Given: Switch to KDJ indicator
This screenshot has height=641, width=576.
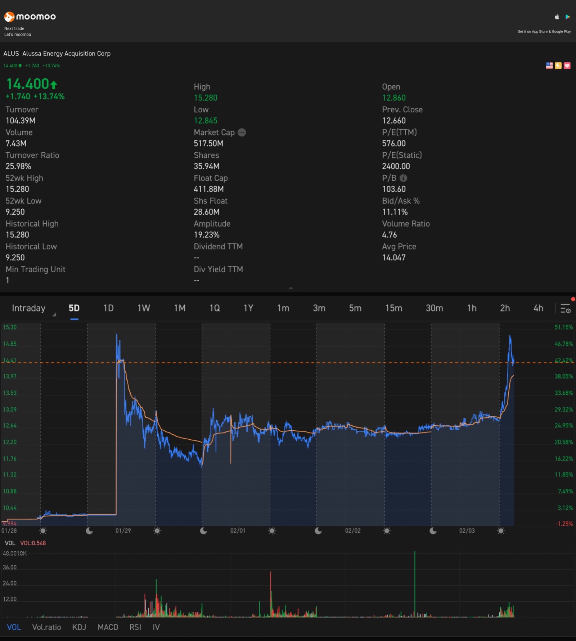Looking at the screenshot, I should point(79,627).
